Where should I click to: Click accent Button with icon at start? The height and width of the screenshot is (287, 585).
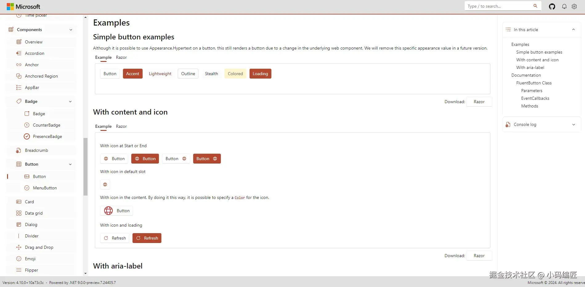pos(145,159)
